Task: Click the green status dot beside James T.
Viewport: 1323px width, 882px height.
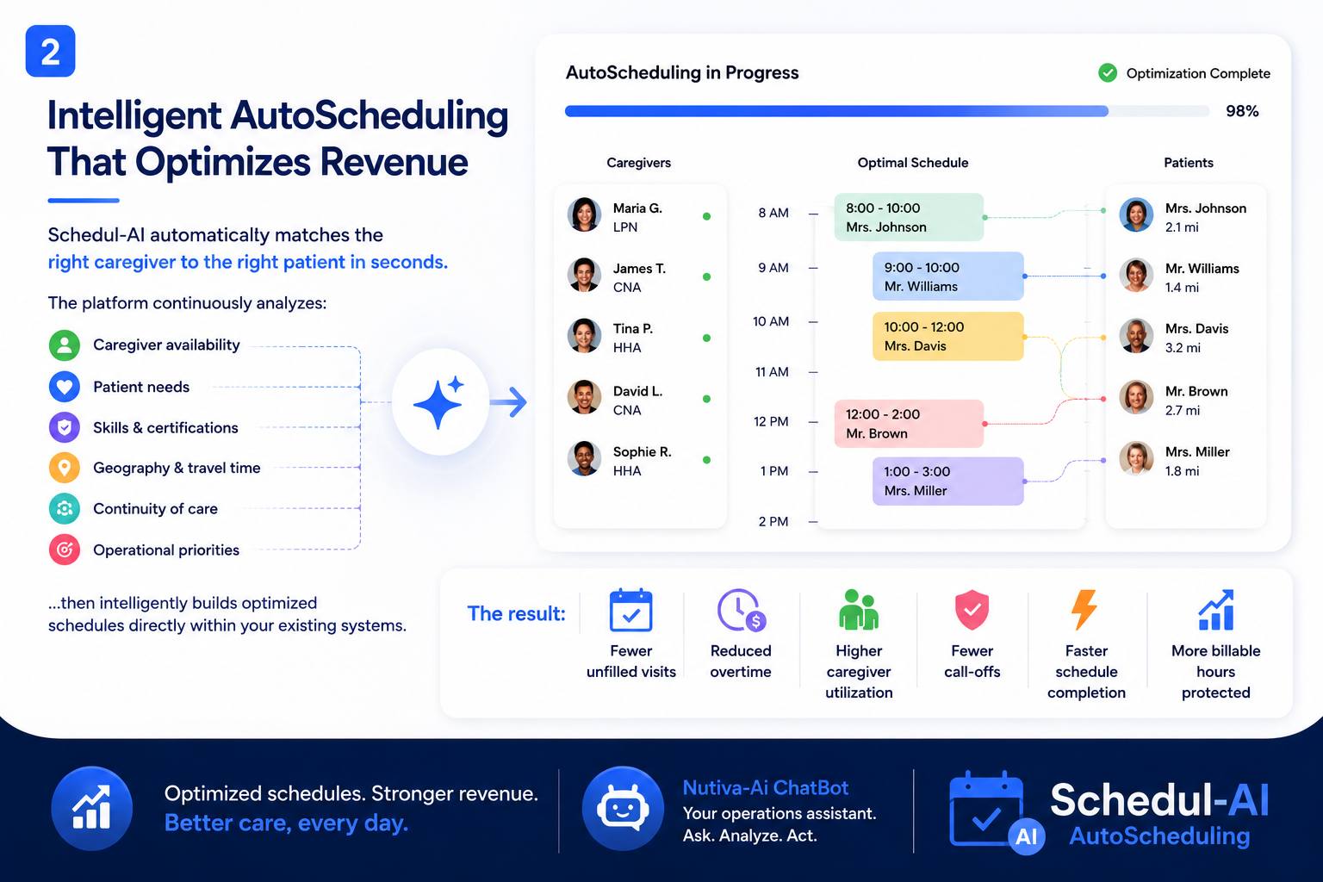Action: pos(706,277)
